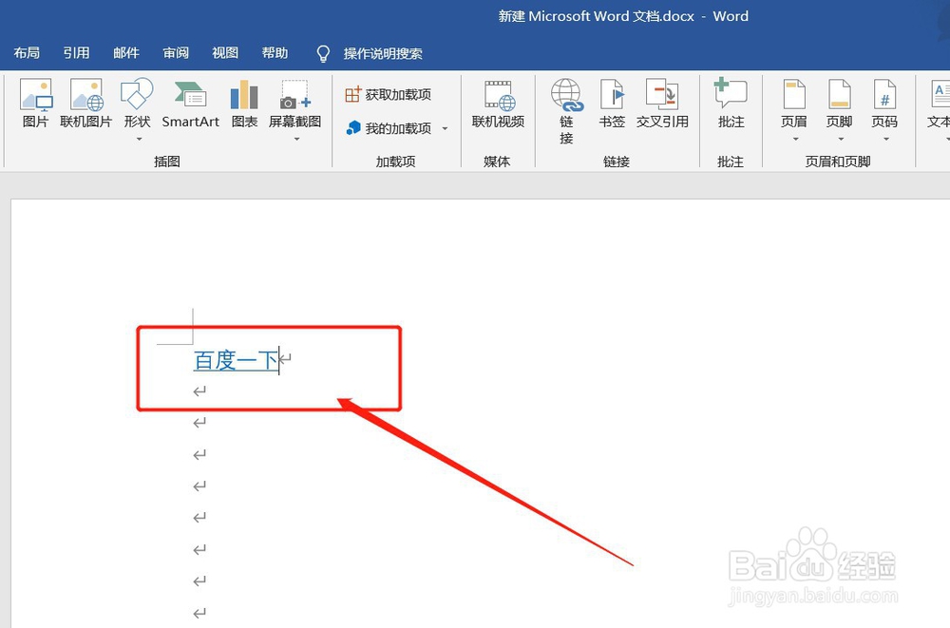This screenshot has width=950, height=628.
Task: Expand the 页脚 dropdown arrow
Action: (x=842, y=140)
